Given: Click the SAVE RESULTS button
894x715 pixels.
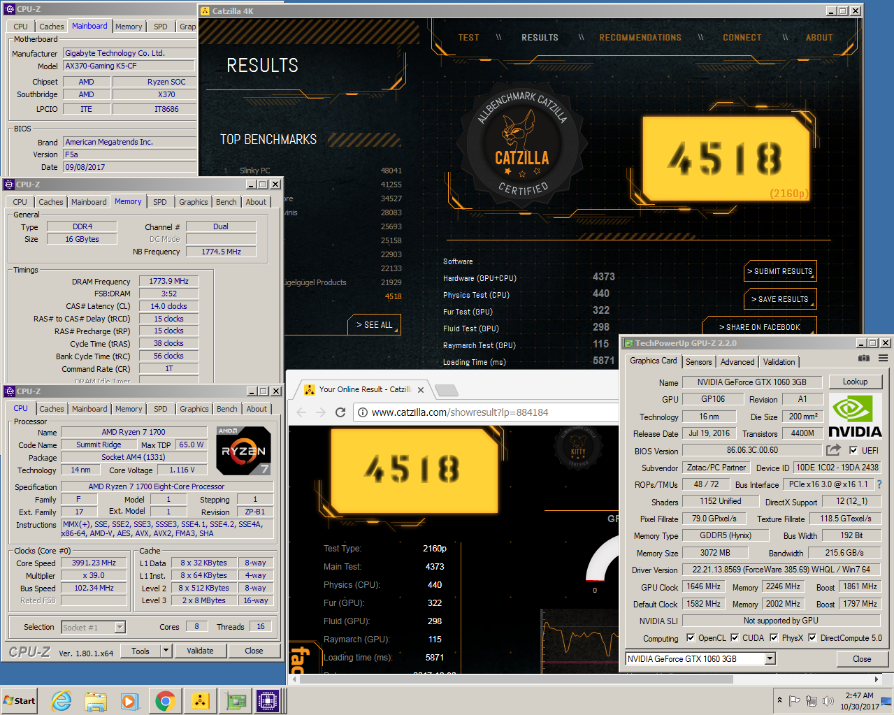Looking at the screenshot, I should pyautogui.click(x=779, y=299).
